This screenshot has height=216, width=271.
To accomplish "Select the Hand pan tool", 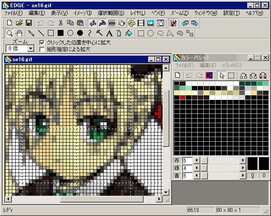I will [19, 33].
